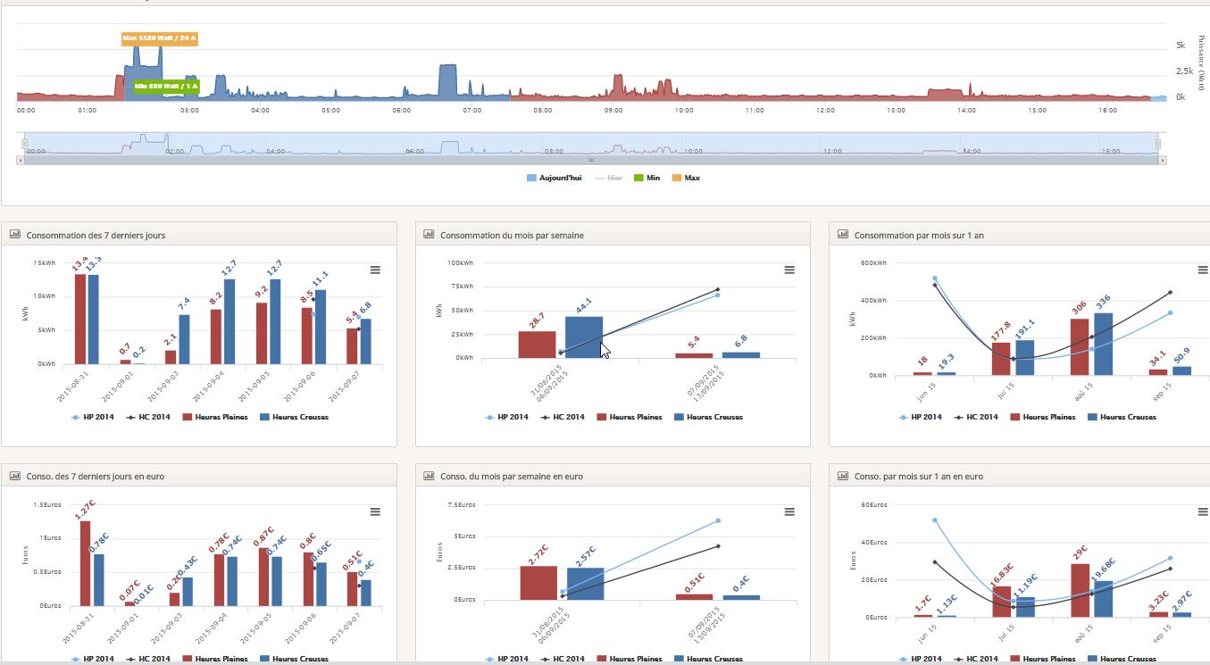The height and width of the screenshot is (665, 1210).
Task: Hide HC 2014 in Consommation par mois sur 1 an legend
Action: [x=976, y=417]
